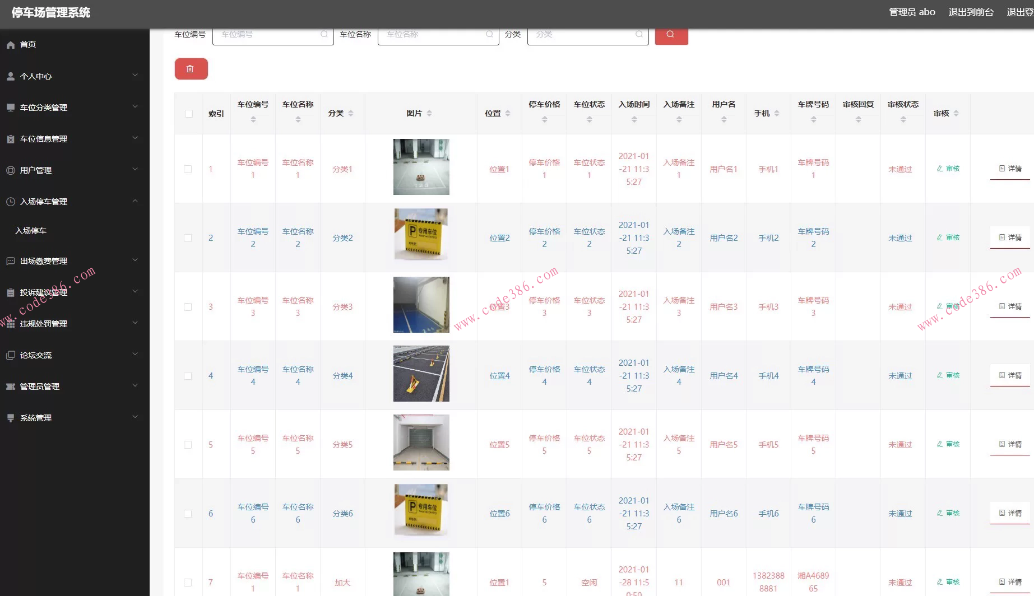
Task: Select the checkbox for row 4
Action: point(188,376)
